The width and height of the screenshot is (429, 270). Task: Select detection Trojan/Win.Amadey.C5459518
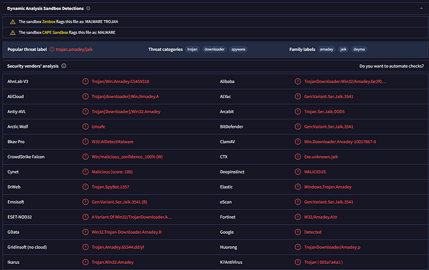pos(120,81)
